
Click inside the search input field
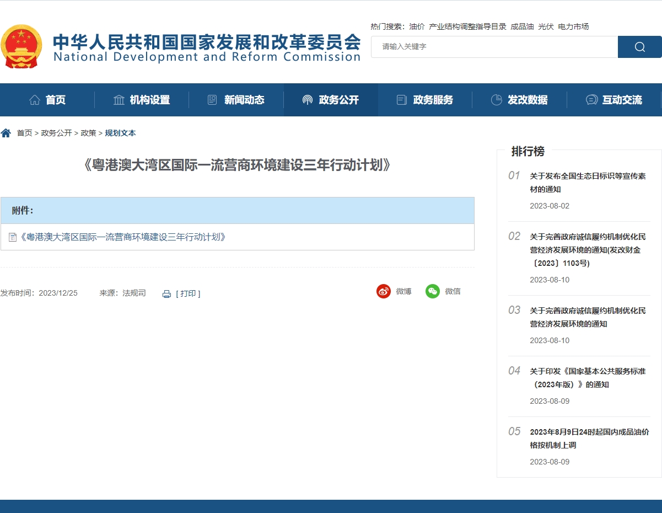tap(494, 47)
